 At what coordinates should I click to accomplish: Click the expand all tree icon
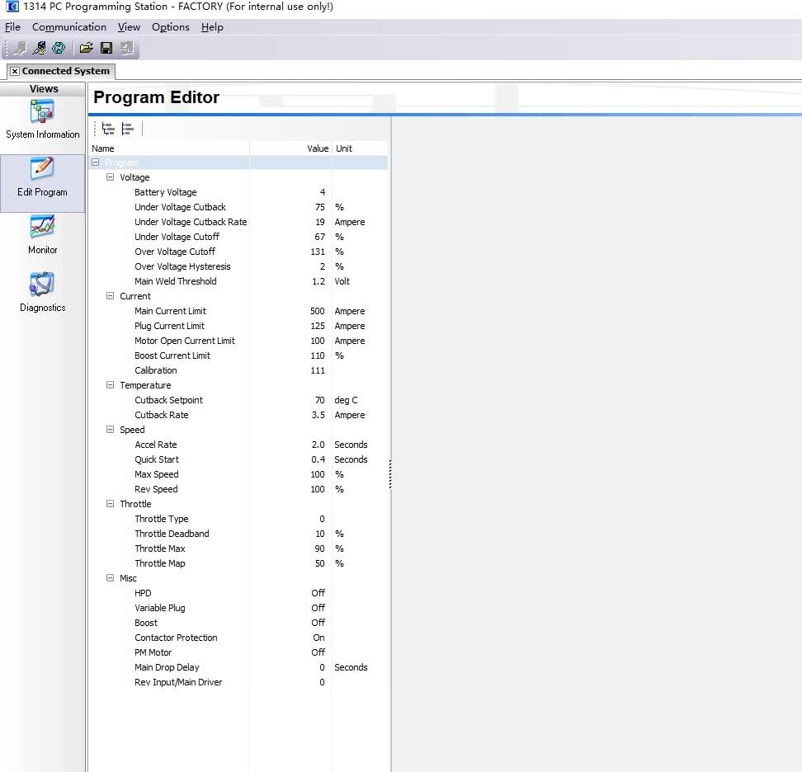pos(108,129)
